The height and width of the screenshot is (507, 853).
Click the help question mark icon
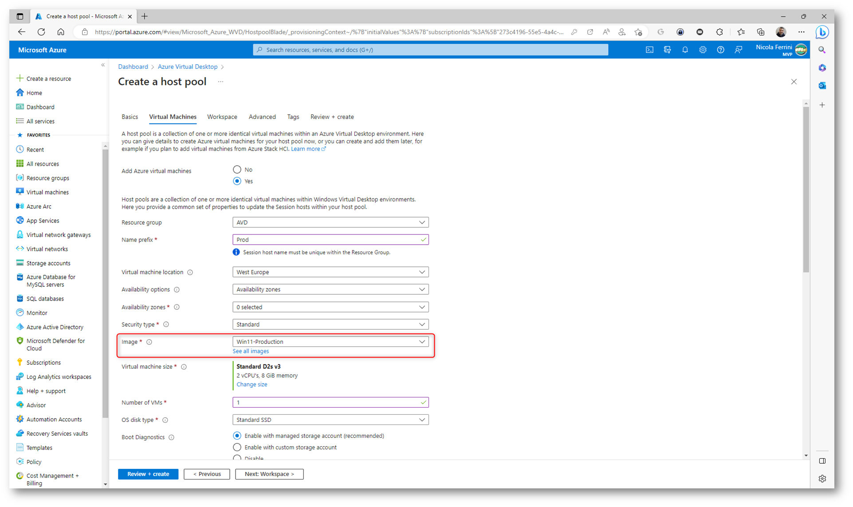tap(720, 50)
